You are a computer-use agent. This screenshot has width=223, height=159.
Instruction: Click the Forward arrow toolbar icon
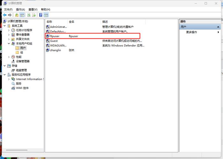coord(10,15)
